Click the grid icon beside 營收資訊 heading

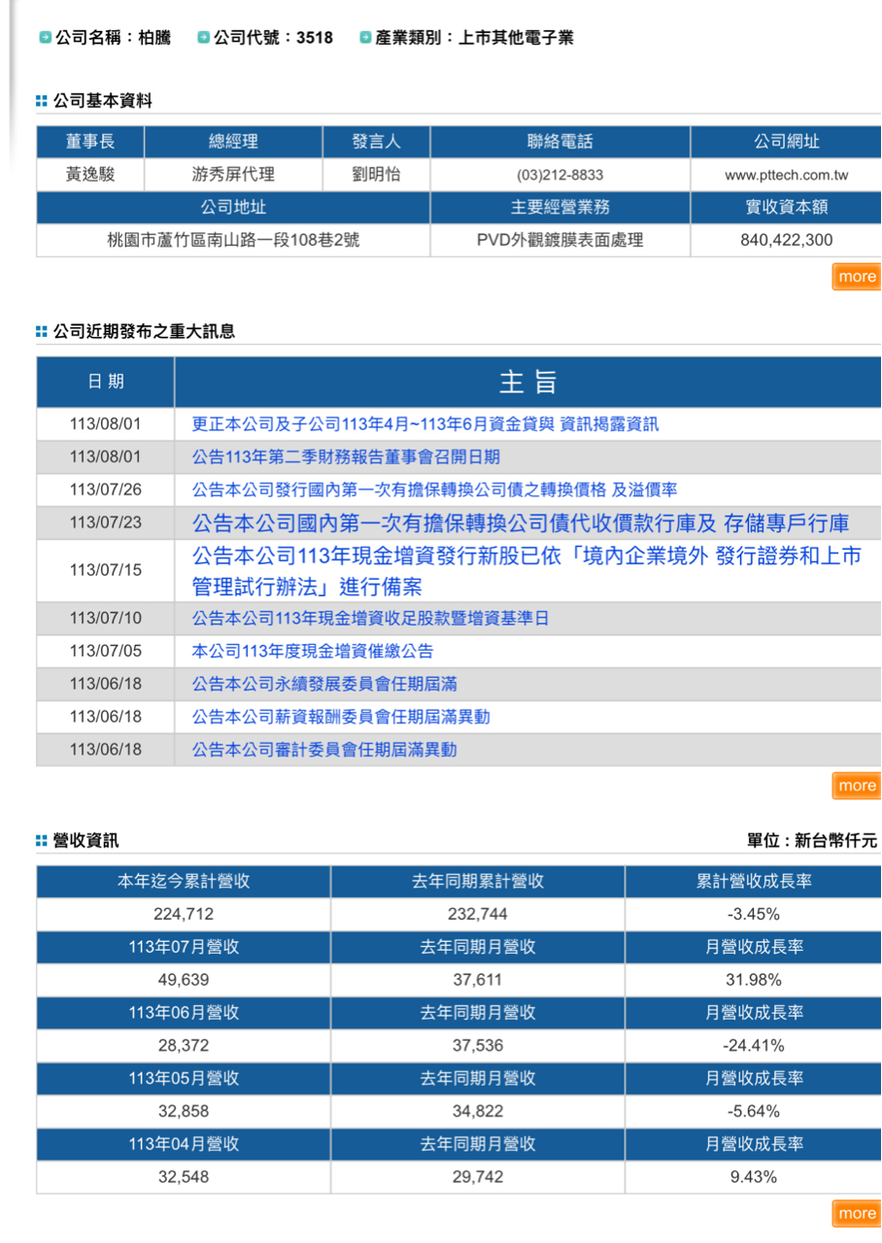click(42, 841)
